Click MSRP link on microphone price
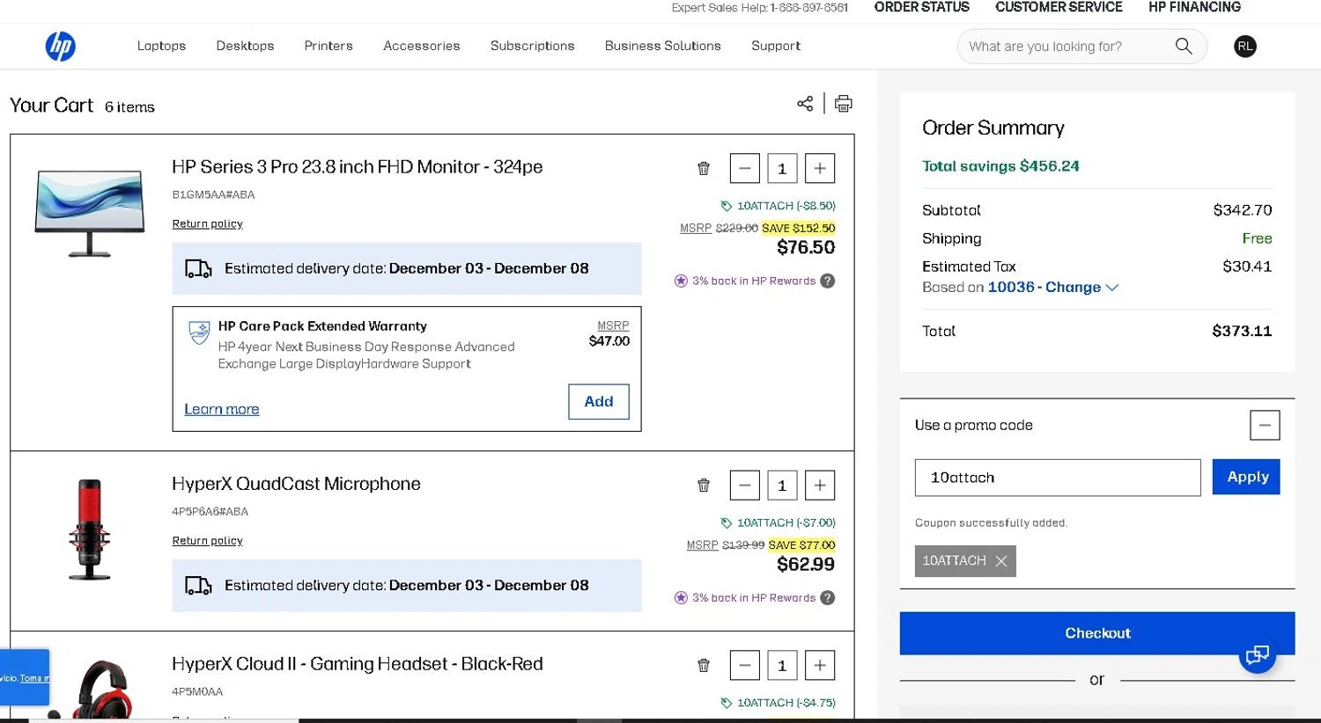Viewport: 1321px width, 723px height. pyautogui.click(x=702, y=545)
